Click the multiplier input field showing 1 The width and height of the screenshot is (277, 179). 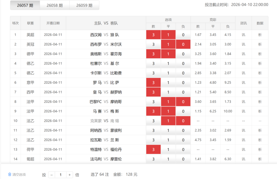point(61,175)
